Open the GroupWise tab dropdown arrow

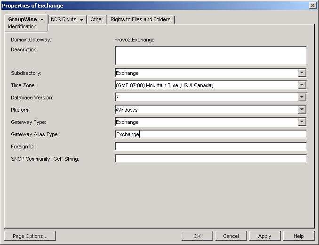42,20
